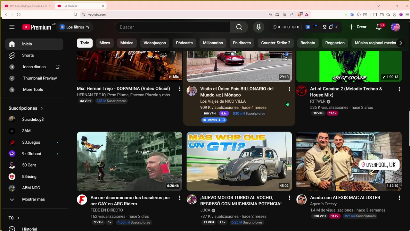Start voice search with microphone icon

[258, 27]
